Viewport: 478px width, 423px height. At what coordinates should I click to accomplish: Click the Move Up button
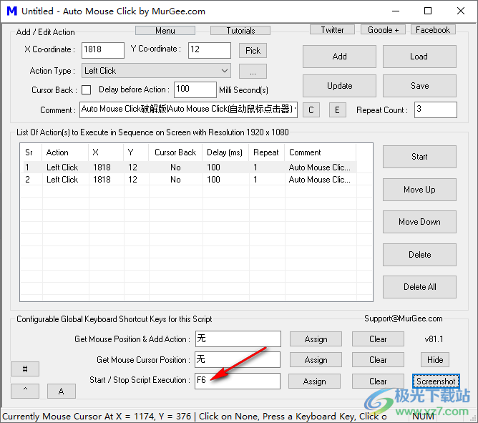tap(419, 190)
